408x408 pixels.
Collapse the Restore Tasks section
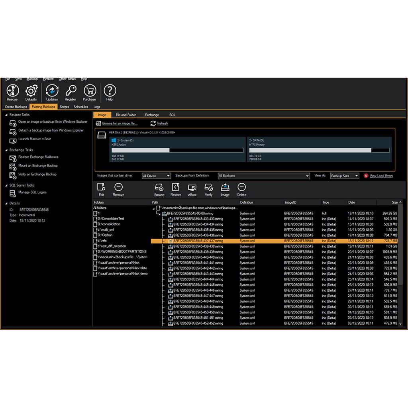tap(6, 115)
